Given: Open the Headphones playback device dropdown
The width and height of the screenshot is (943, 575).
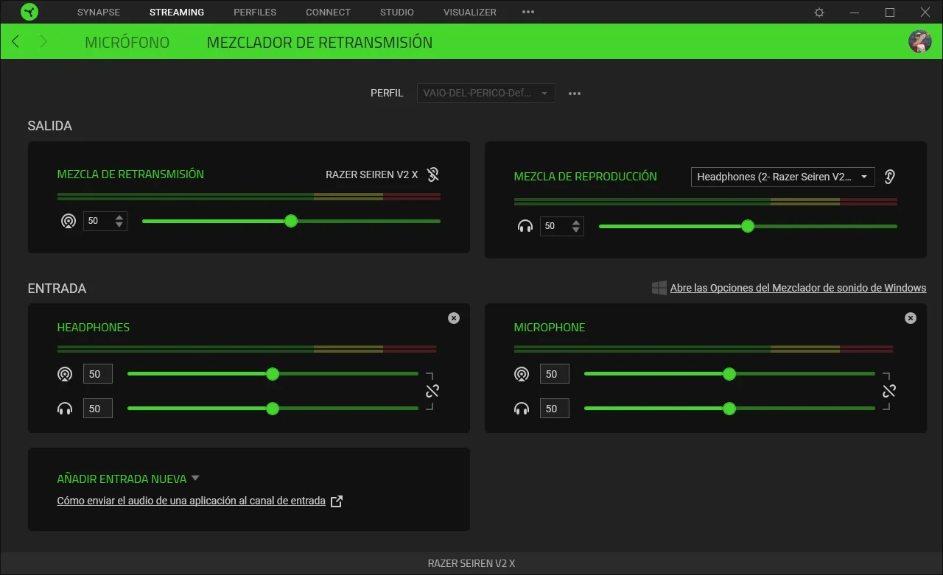Looking at the screenshot, I should [782, 177].
